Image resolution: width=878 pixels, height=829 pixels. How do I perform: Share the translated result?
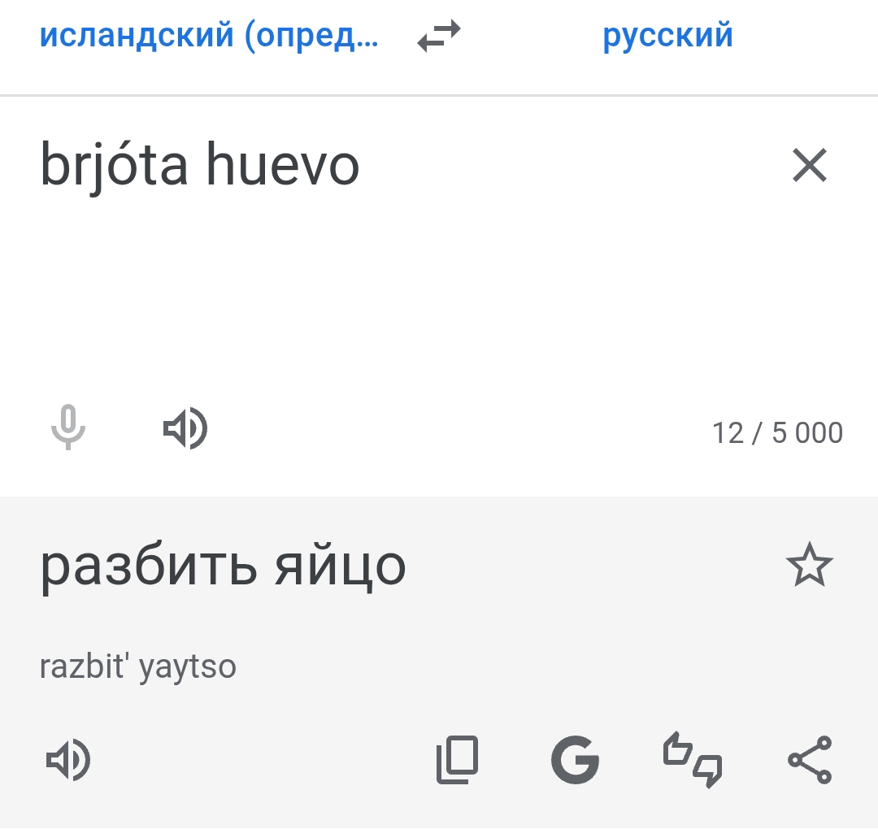810,761
